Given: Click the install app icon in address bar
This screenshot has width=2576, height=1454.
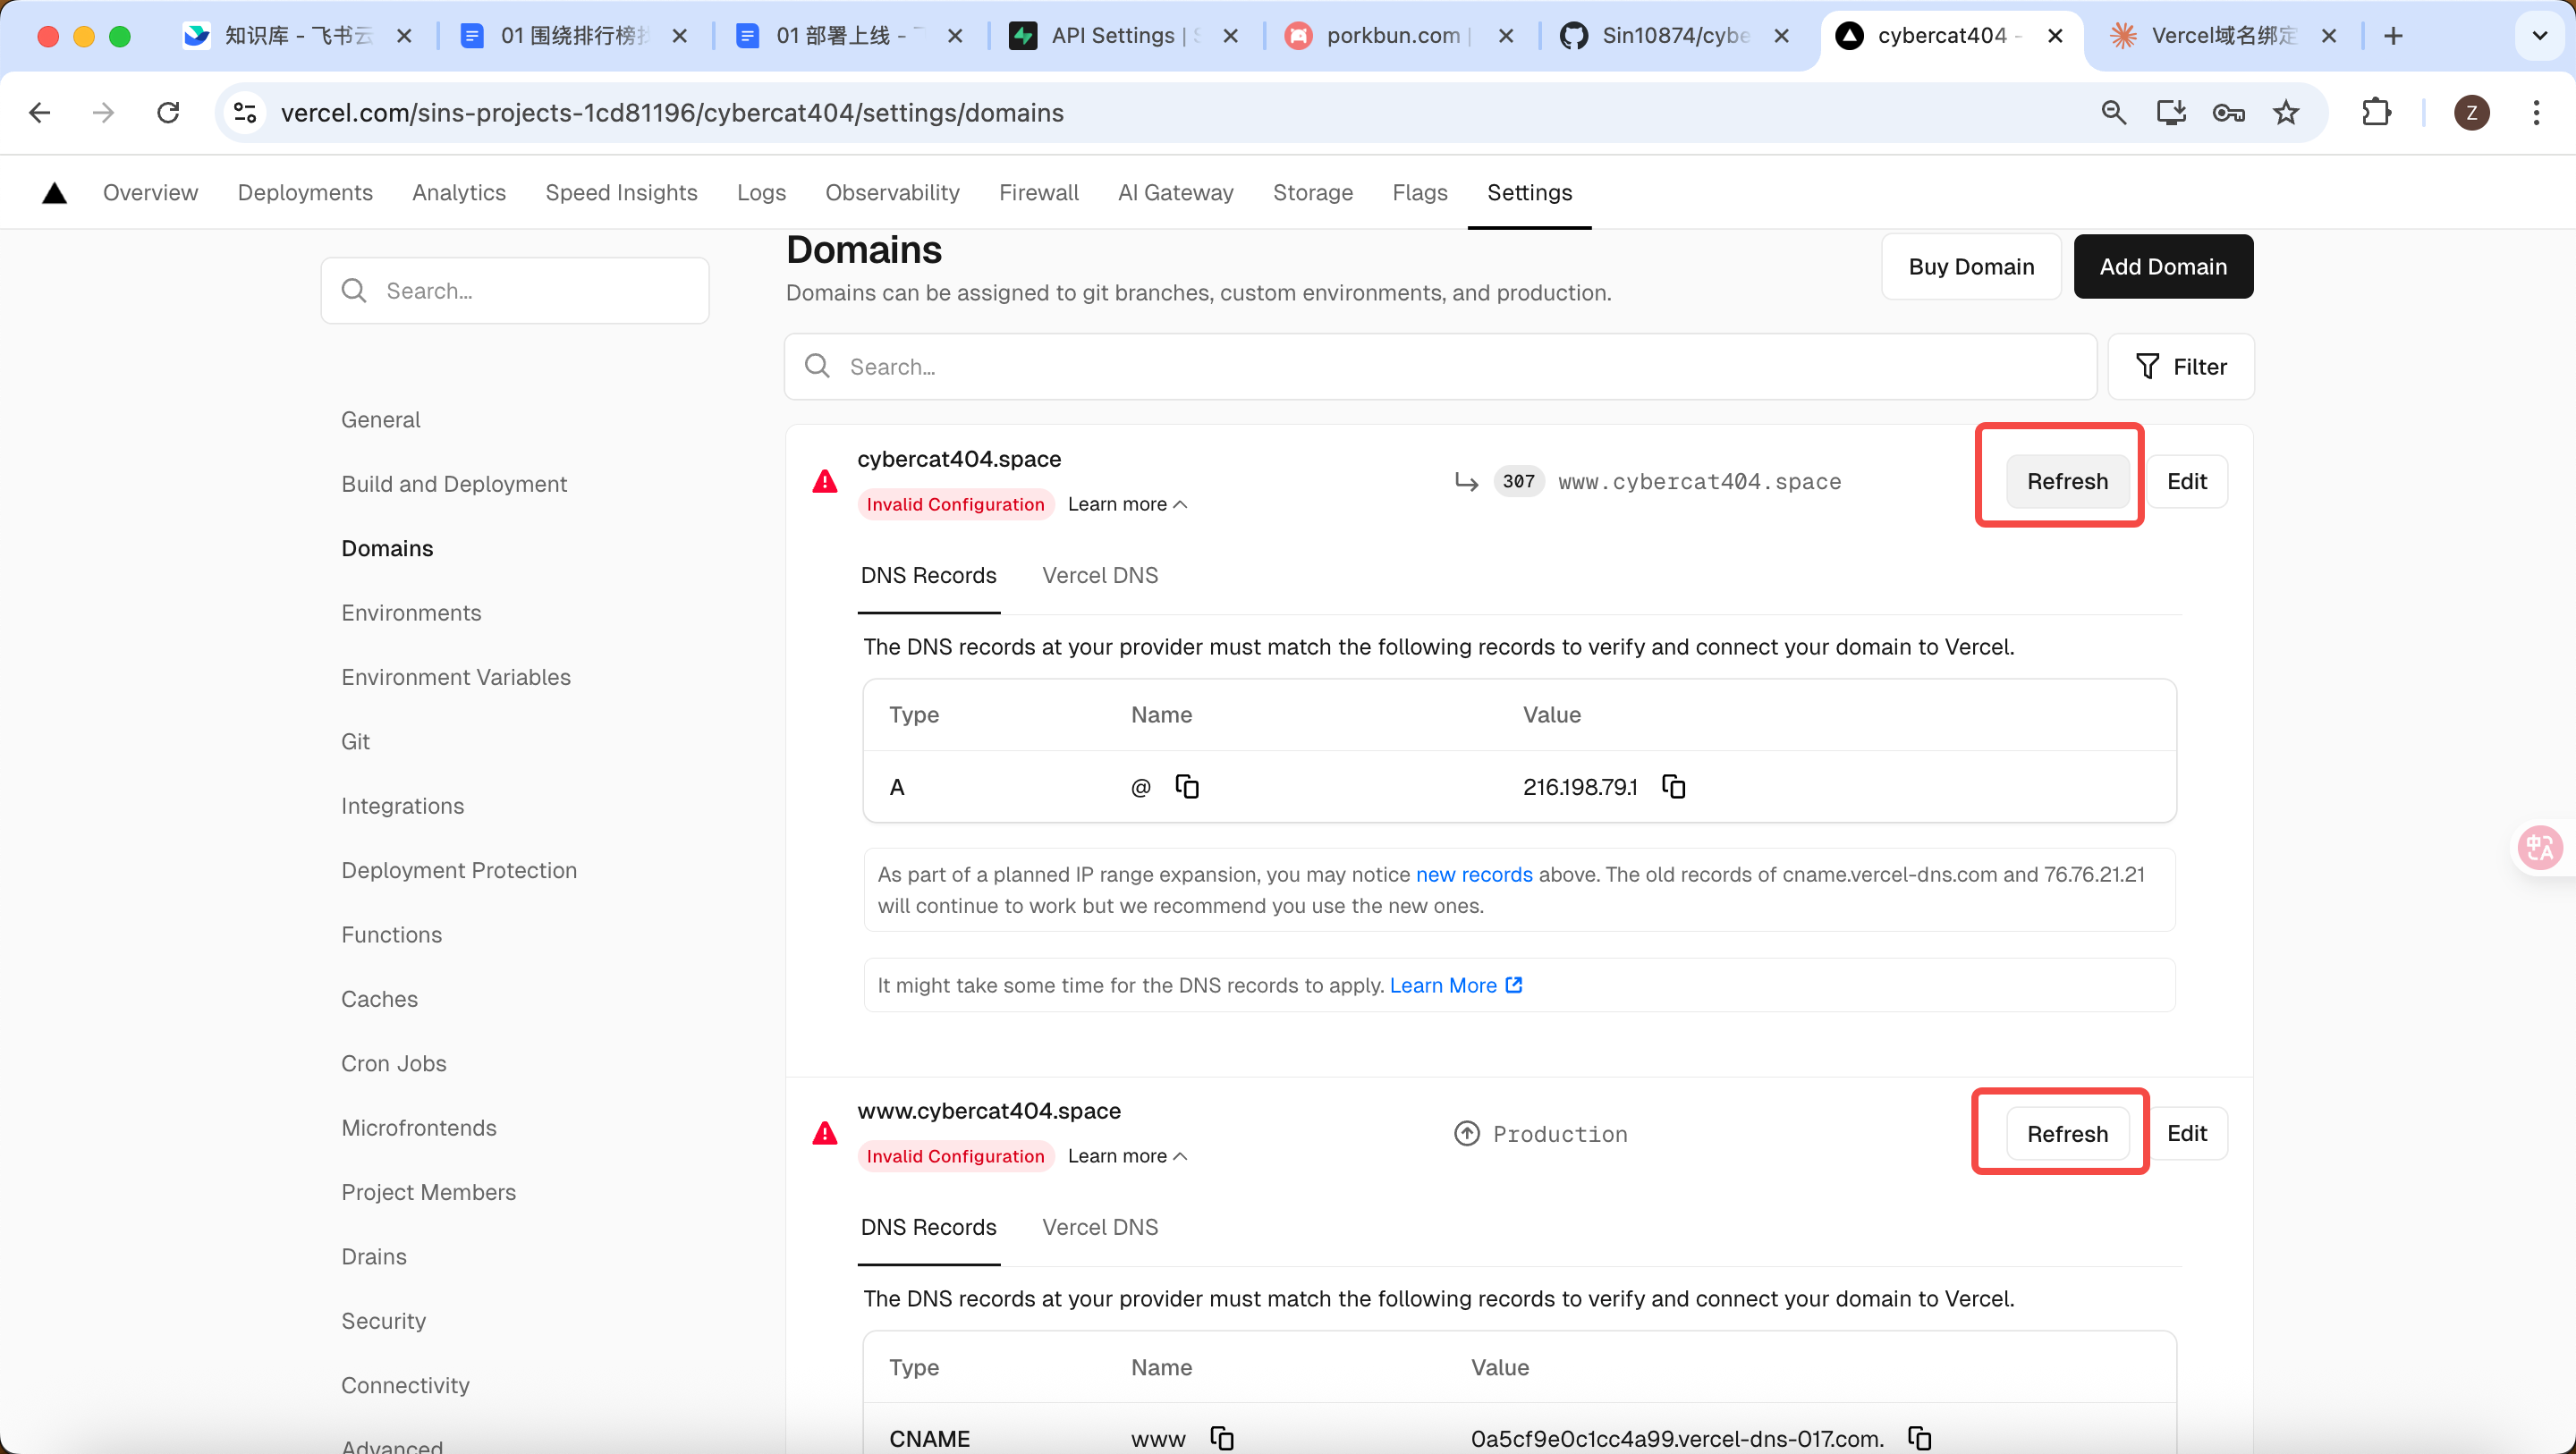Looking at the screenshot, I should coord(2171,113).
